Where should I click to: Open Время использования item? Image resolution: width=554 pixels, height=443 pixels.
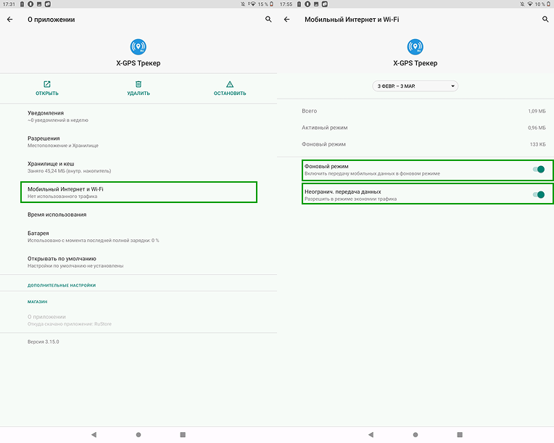pyautogui.click(x=138, y=215)
